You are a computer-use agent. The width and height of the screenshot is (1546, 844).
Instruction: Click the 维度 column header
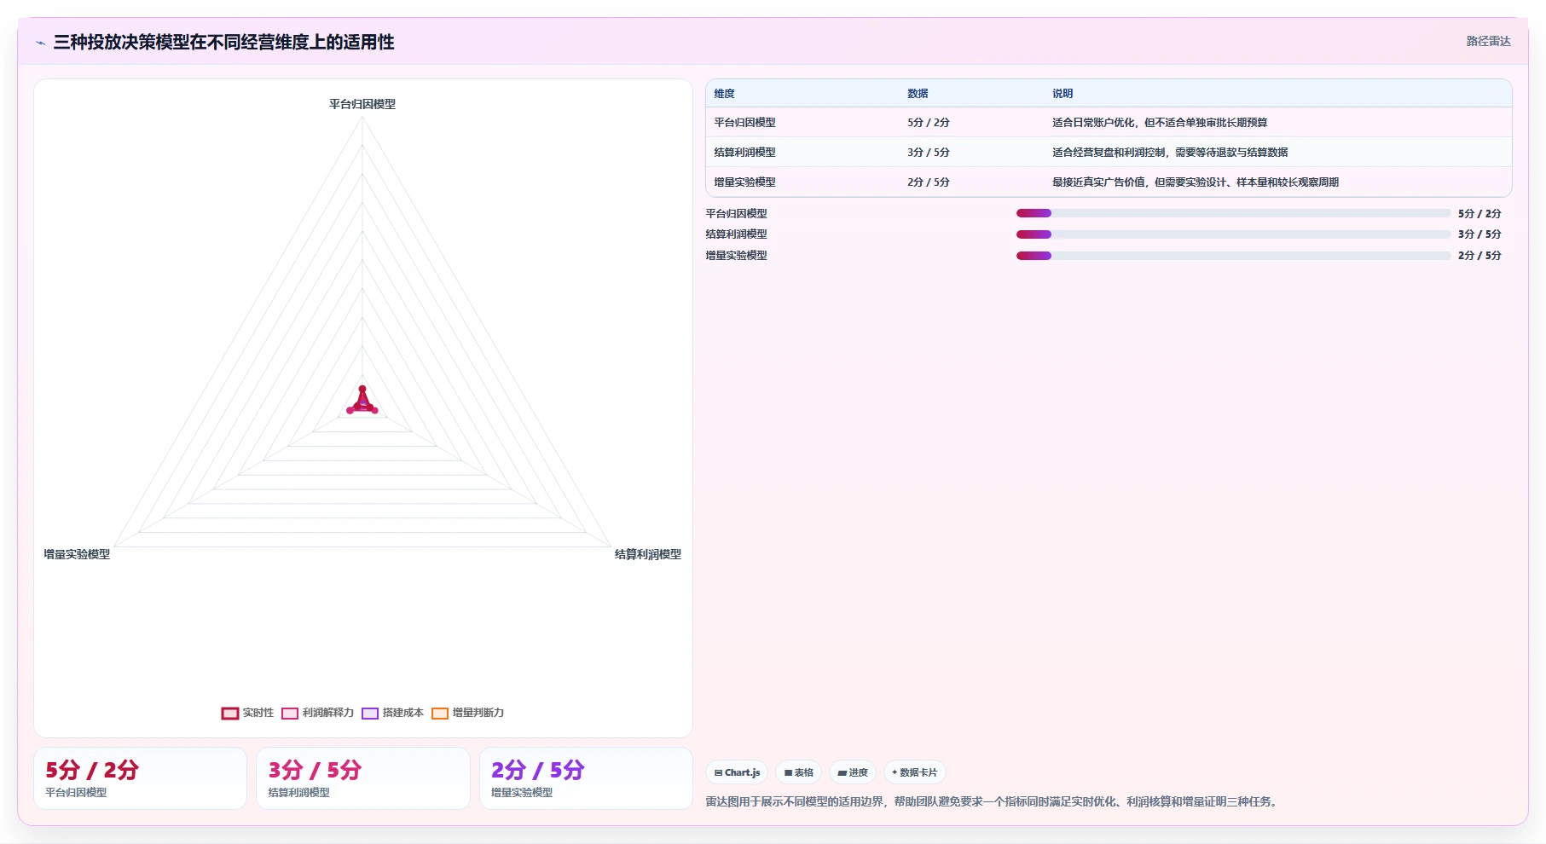[724, 94]
